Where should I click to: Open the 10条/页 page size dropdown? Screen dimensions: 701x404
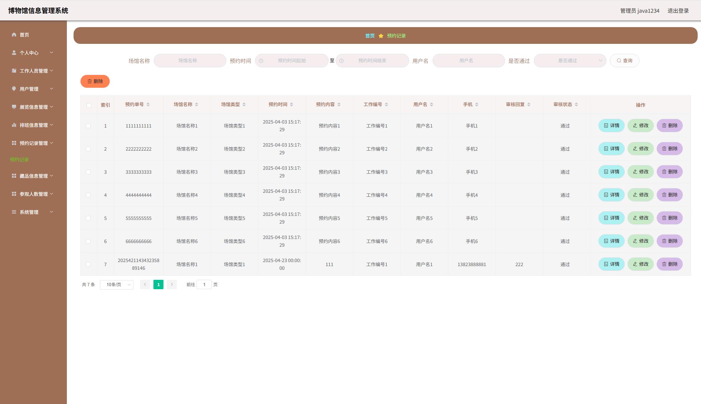pyautogui.click(x=116, y=285)
